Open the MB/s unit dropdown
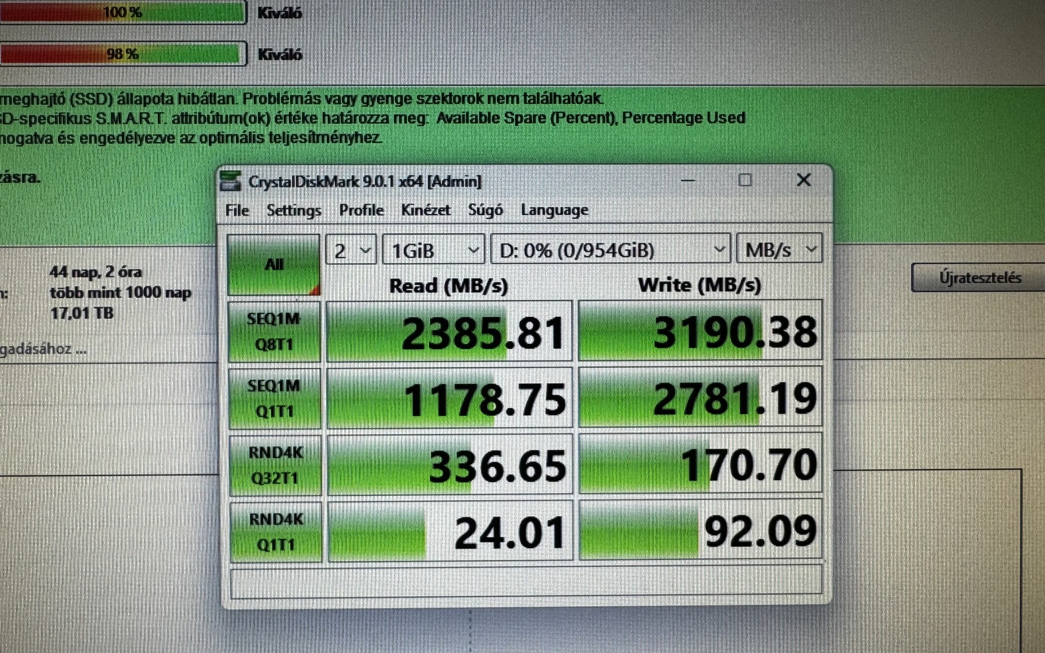This screenshot has height=653, width=1045. pos(779,249)
